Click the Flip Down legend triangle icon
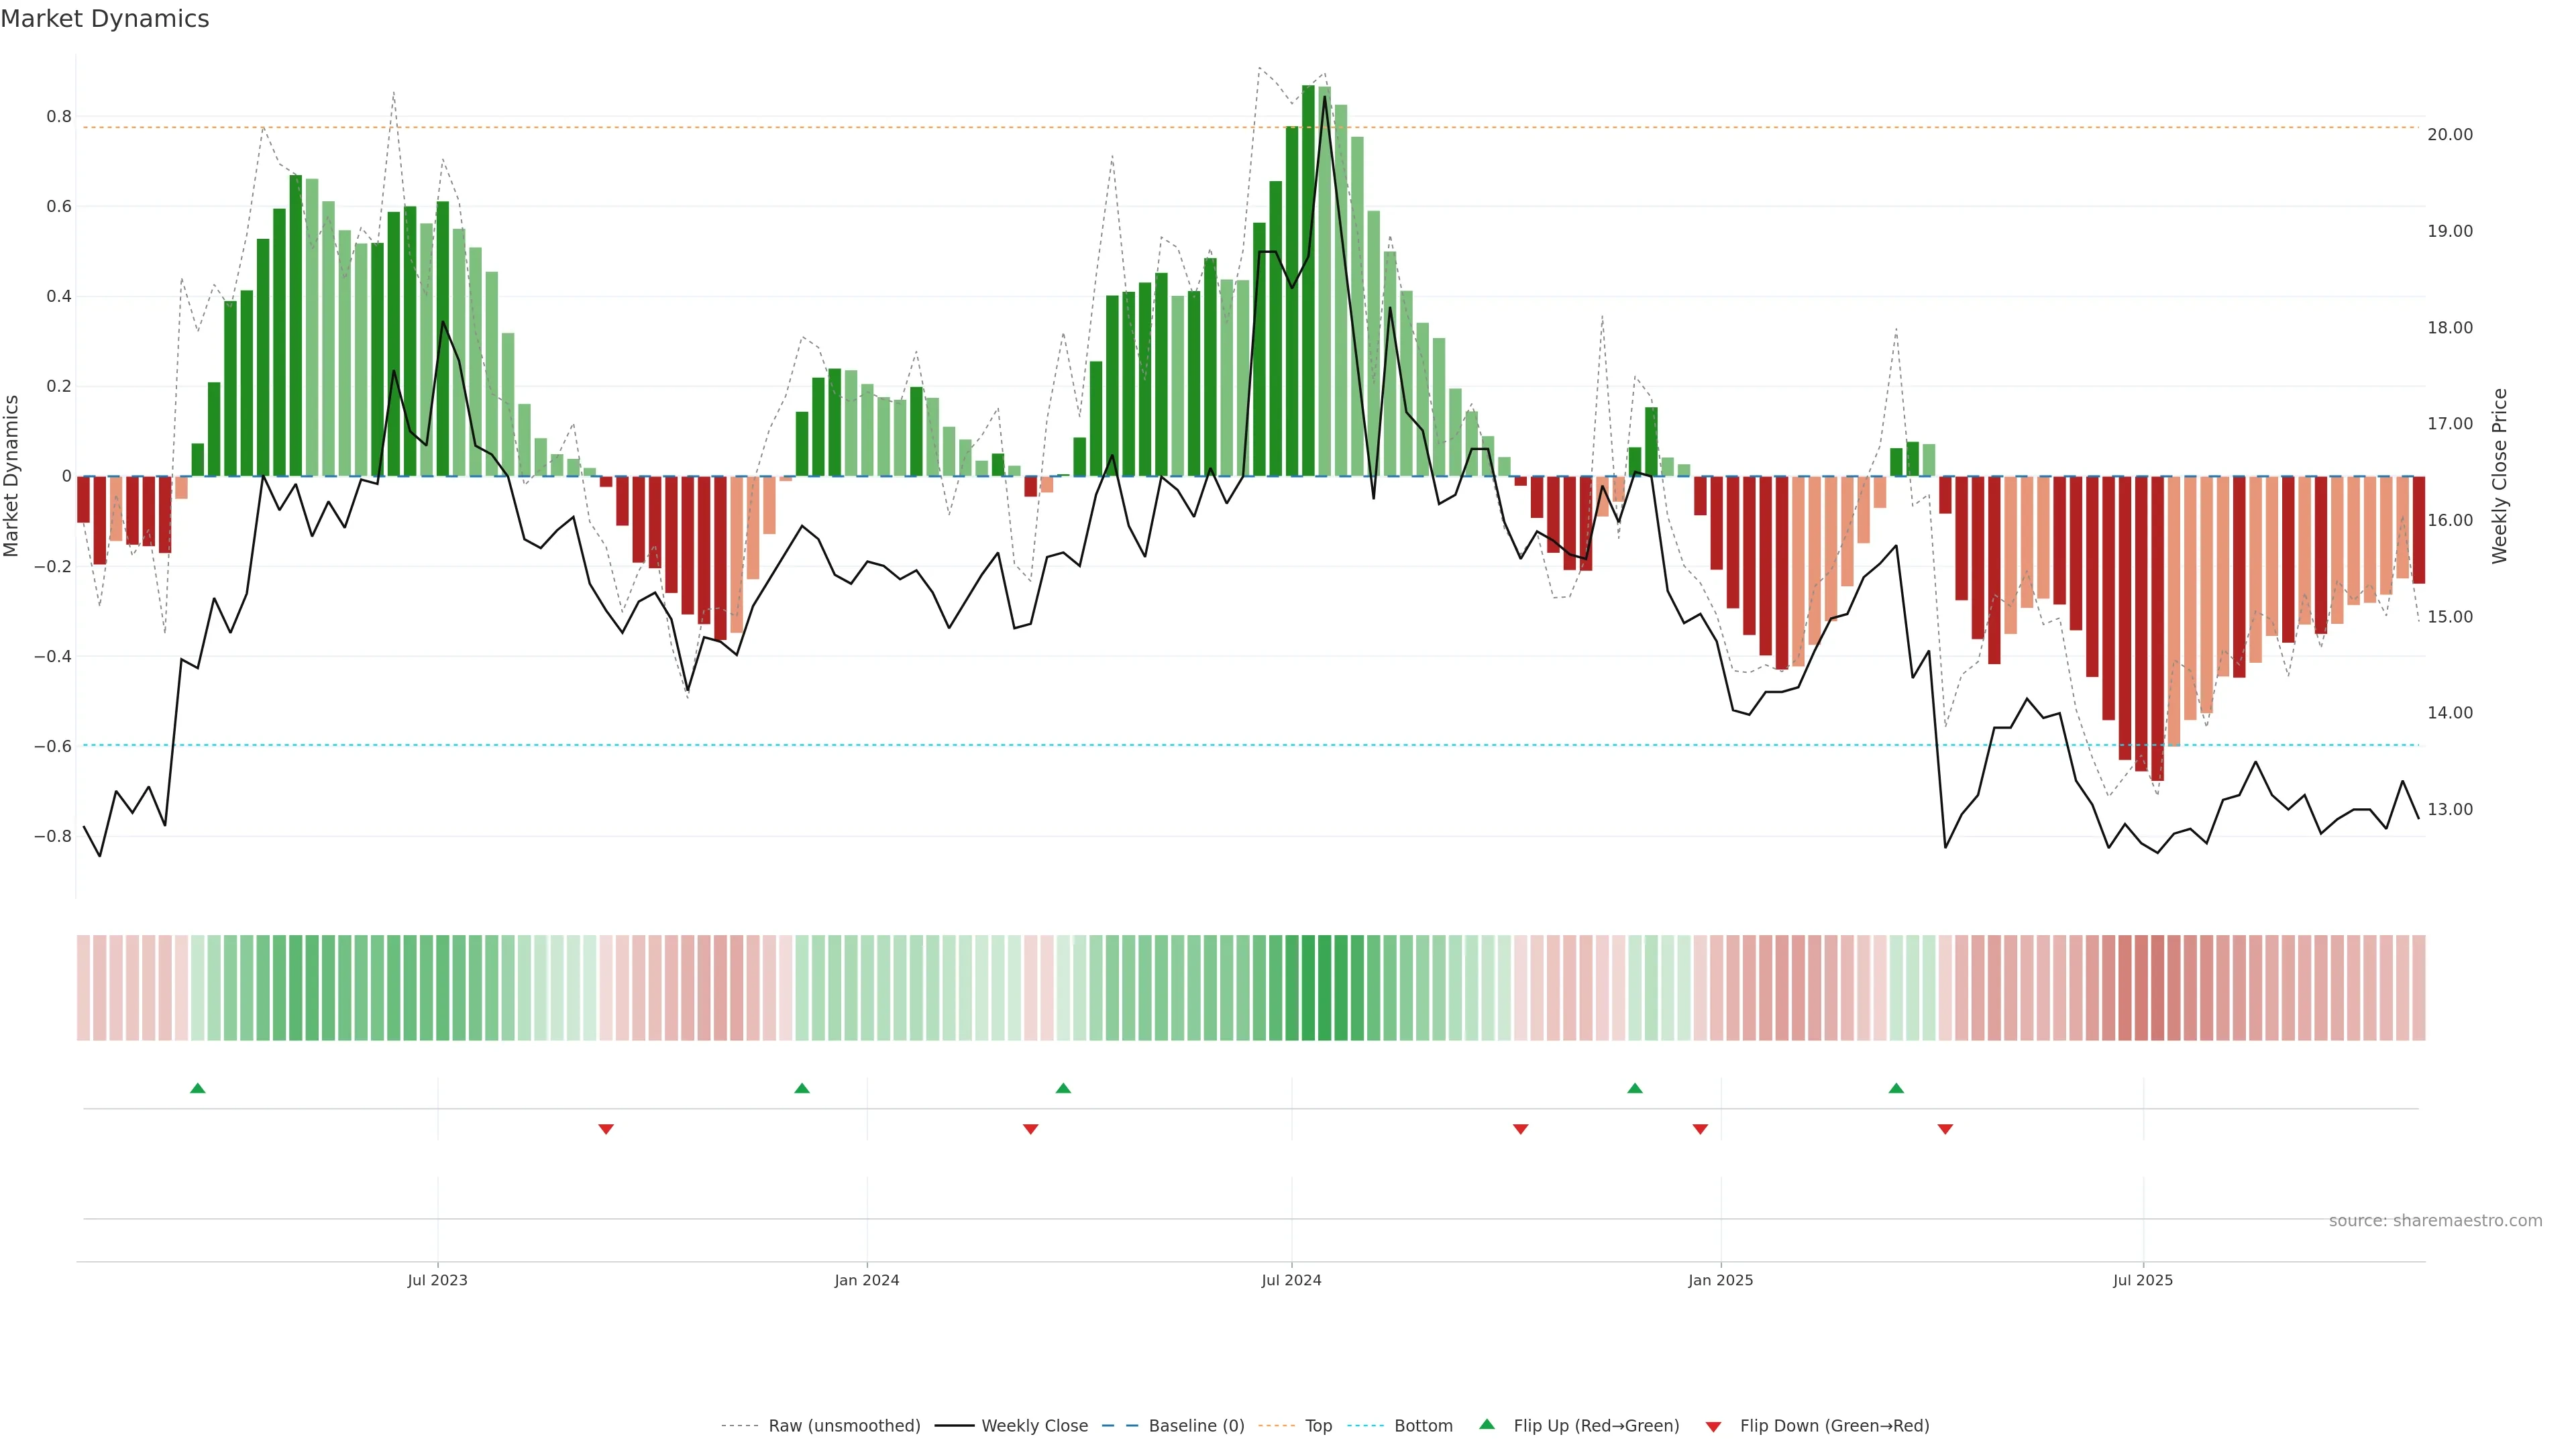This screenshot has width=2576, height=1449. [1713, 1426]
